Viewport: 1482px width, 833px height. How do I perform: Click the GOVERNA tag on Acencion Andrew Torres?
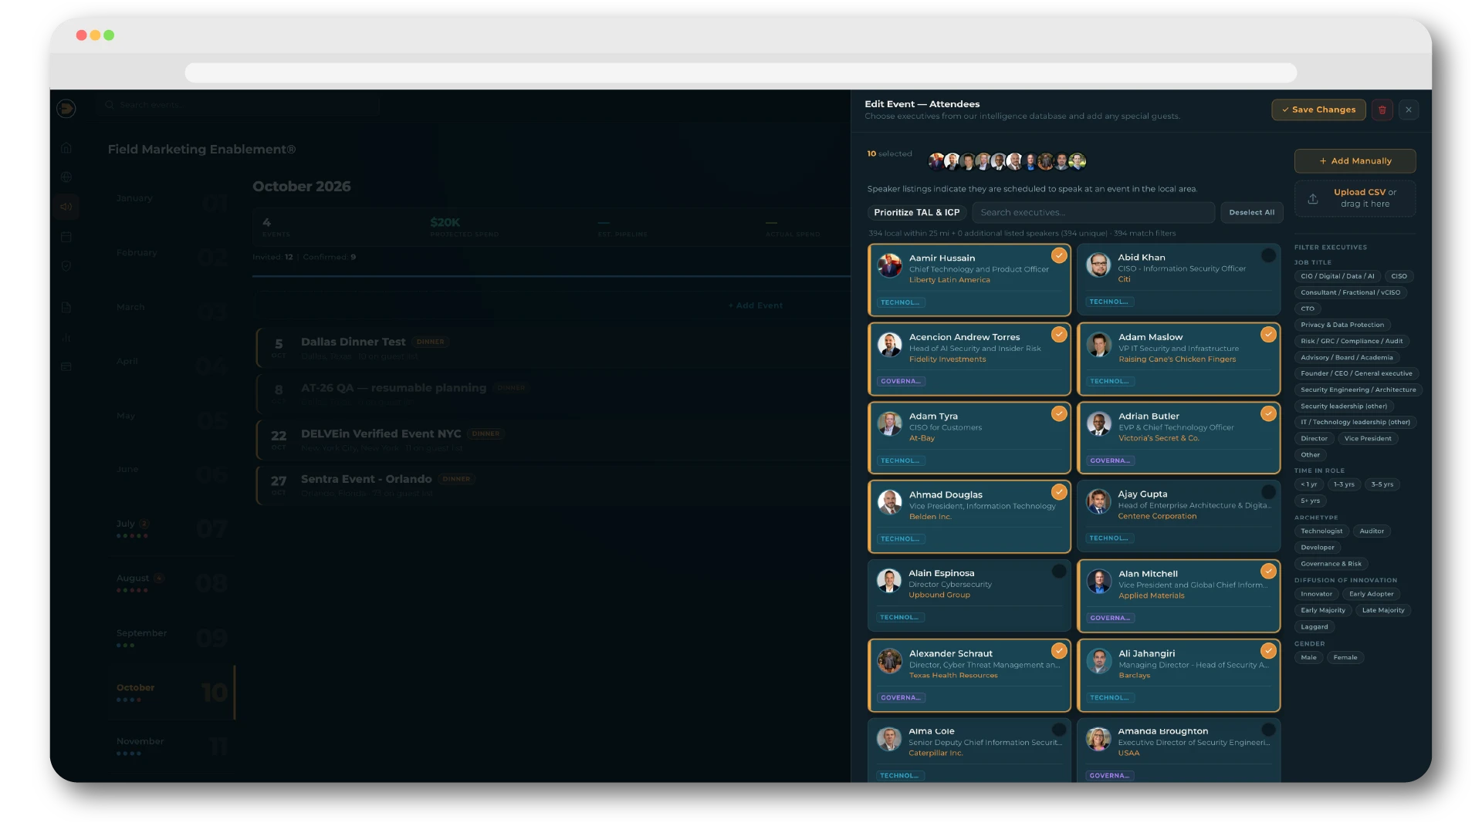[901, 382]
